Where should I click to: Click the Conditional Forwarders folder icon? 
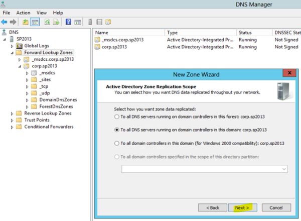(19, 127)
